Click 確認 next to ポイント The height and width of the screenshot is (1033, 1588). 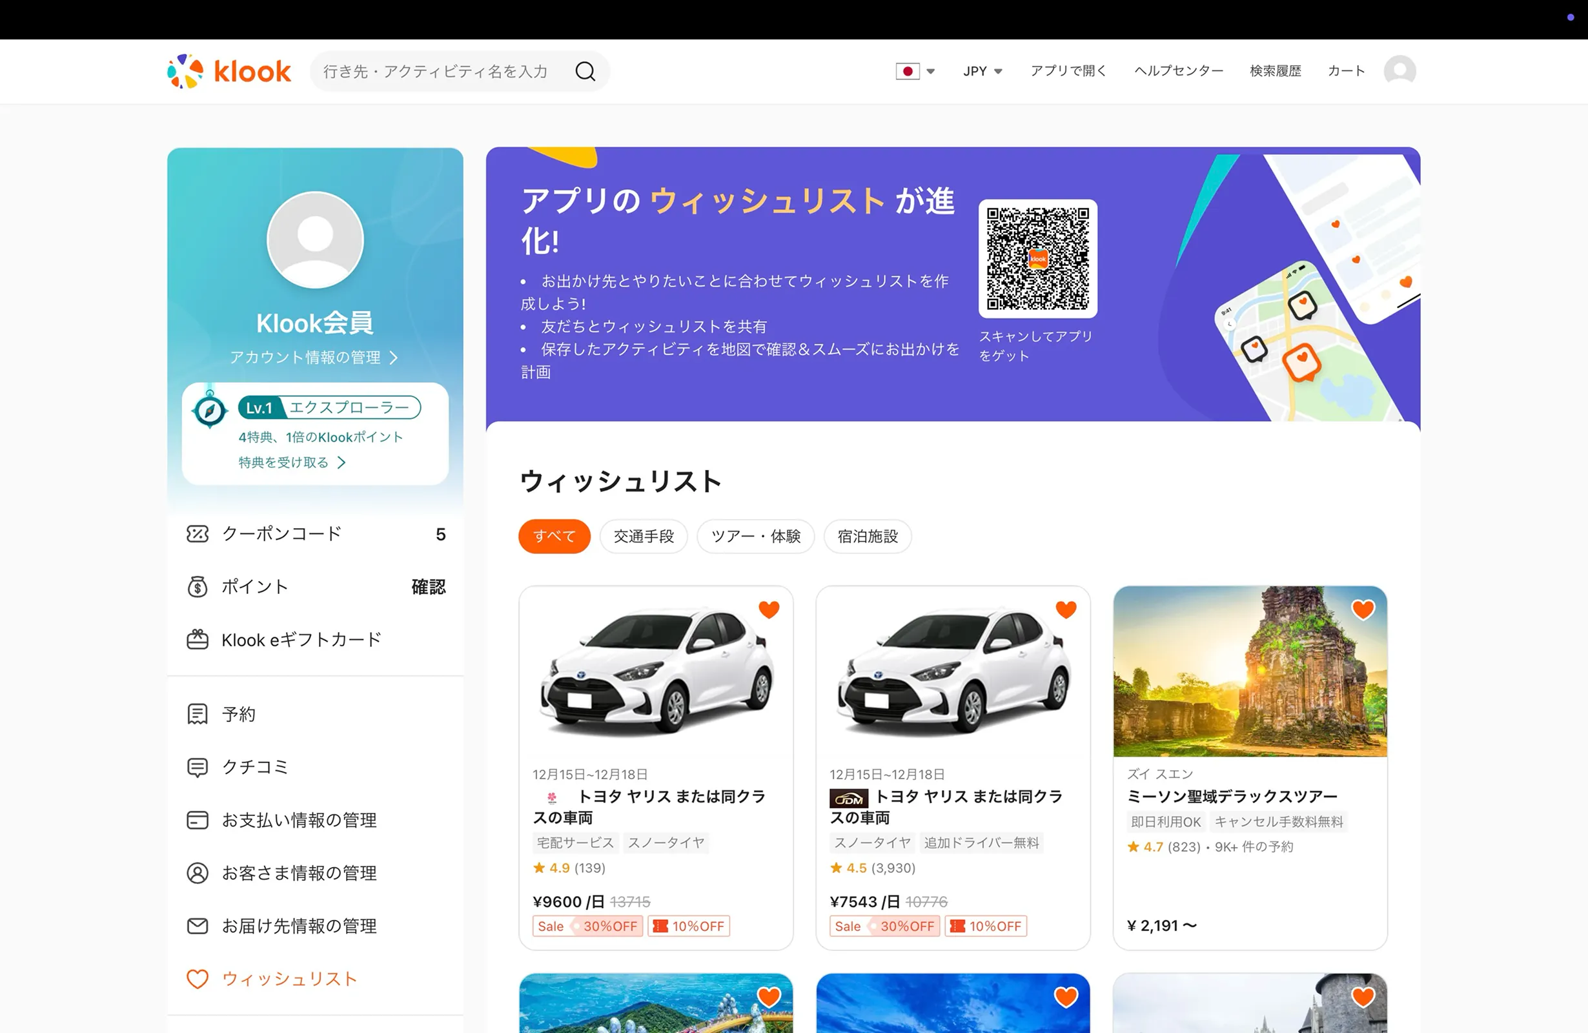[429, 587]
